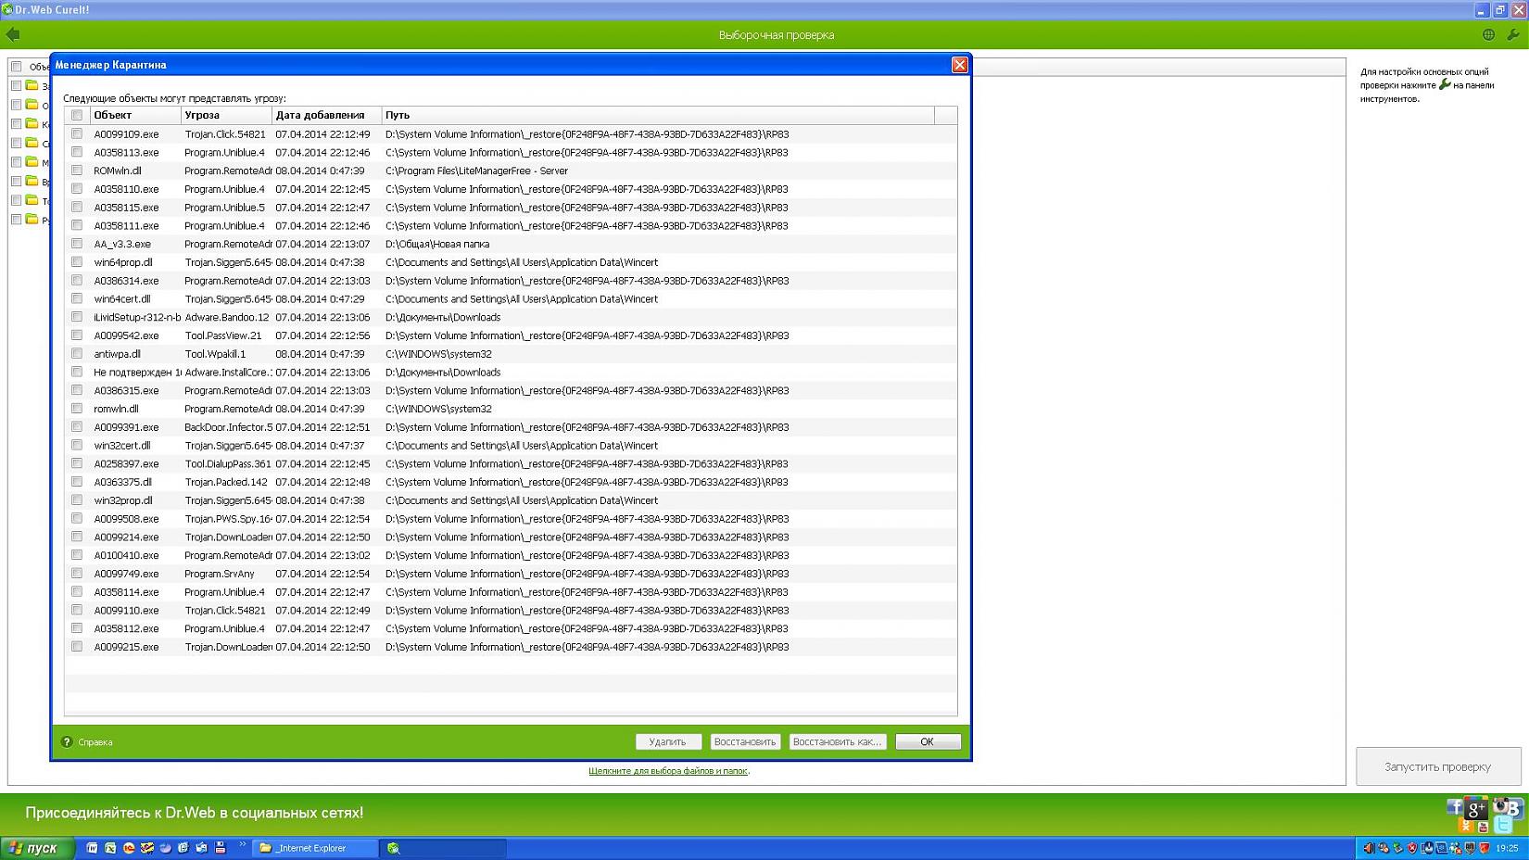Check the box for A0099109.exe
The height and width of the screenshot is (860, 1529).
(x=77, y=133)
